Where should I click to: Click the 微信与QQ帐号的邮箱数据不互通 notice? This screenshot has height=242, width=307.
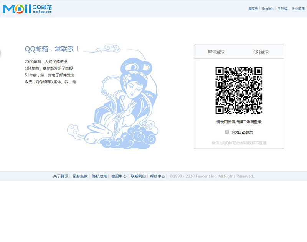coord(239,143)
